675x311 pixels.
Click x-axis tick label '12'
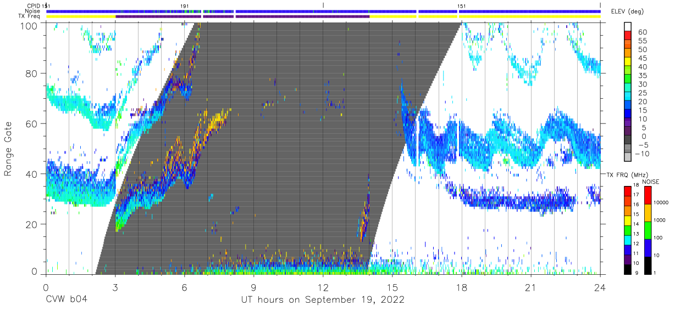click(x=323, y=287)
